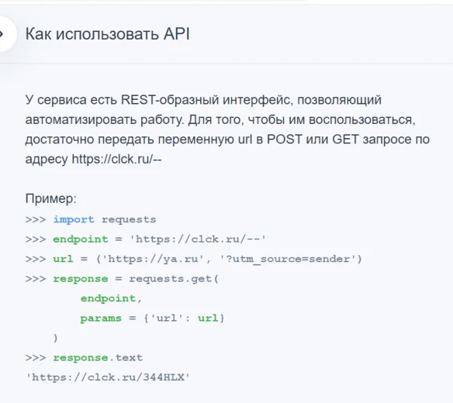Click 'requests.get(' in the response line

(174, 279)
